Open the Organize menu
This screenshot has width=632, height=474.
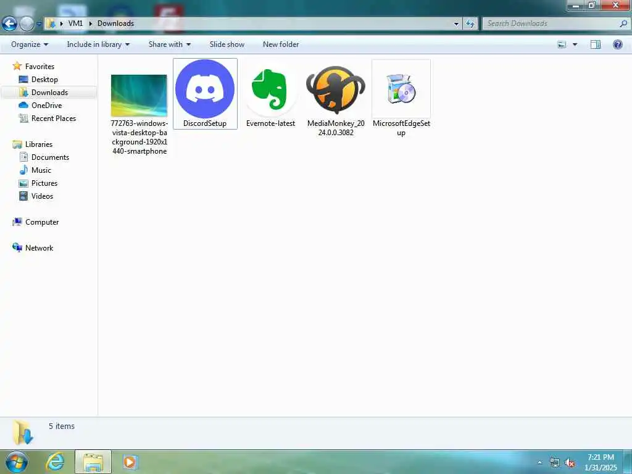coord(30,44)
